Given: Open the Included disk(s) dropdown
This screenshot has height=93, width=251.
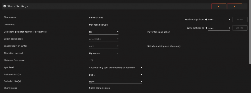Looking at the screenshot, I should pos(115,75).
